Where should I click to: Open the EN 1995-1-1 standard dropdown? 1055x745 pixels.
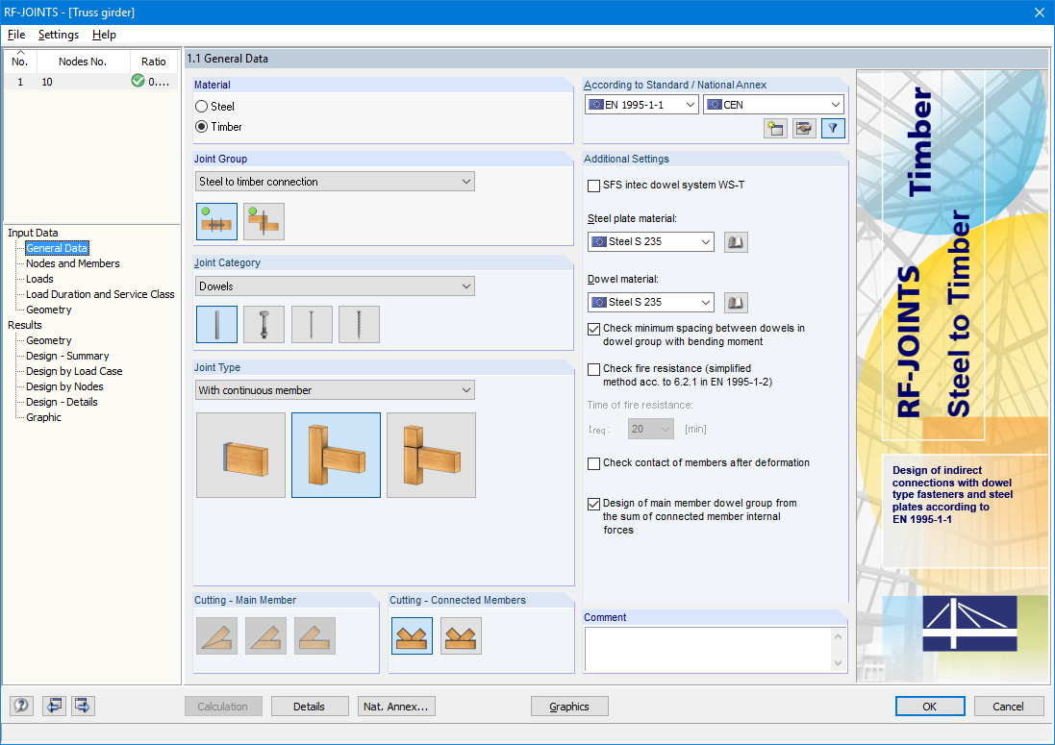(x=641, y=105)
